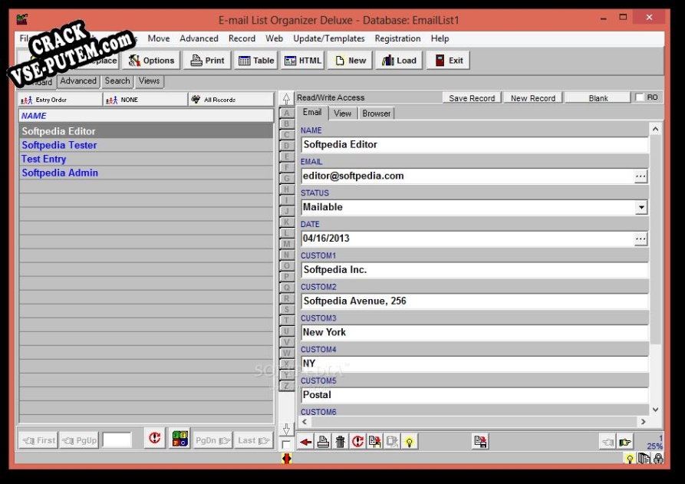Click the PgUp navigation button
685x484 pixels.
tap(79, 440)
